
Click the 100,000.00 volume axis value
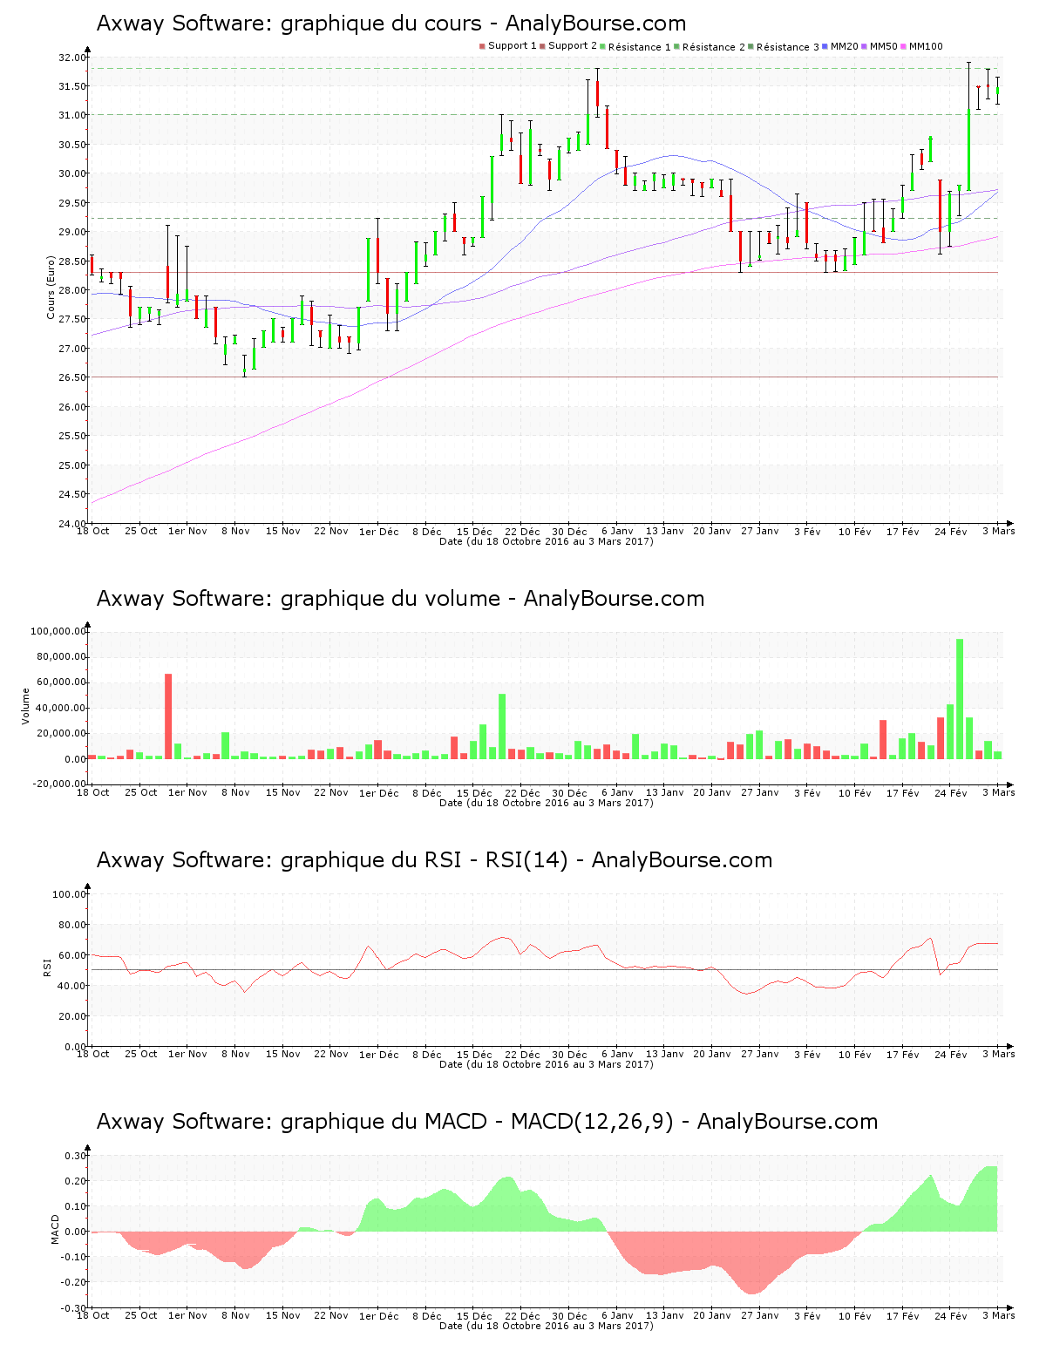(58, 631)
